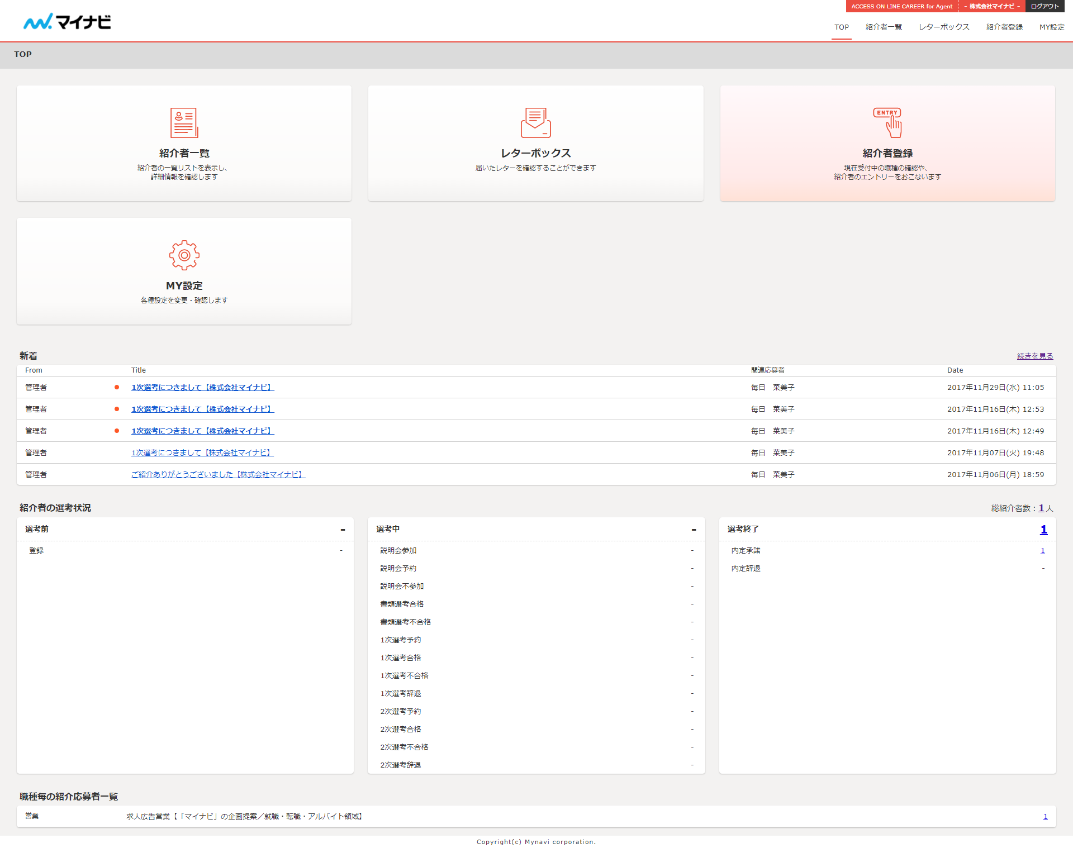
Task: Click the red unread dot on first message
Action: 117,387
